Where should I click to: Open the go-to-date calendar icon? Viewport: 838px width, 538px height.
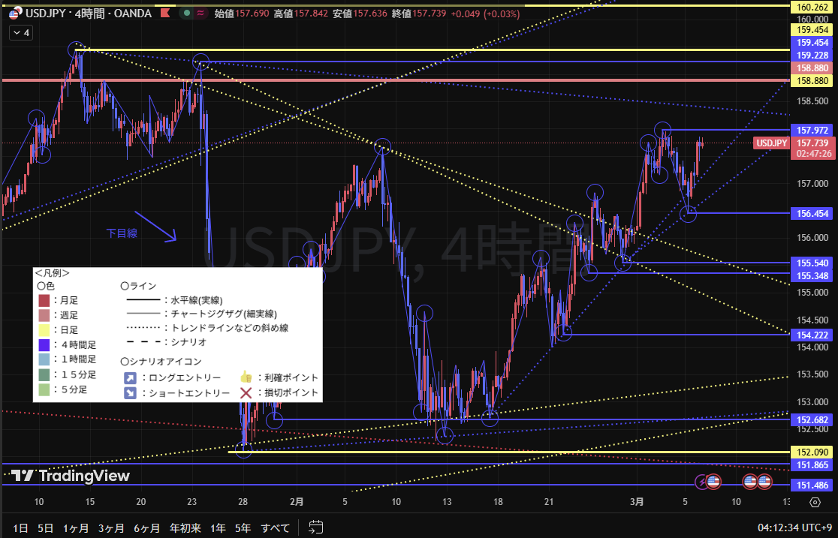coord(316,527)
